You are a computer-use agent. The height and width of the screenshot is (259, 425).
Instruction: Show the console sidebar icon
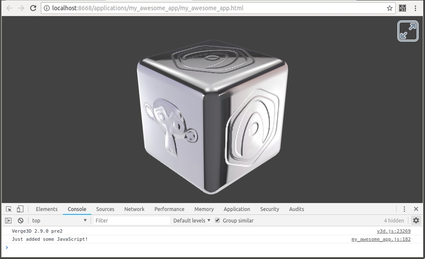click(8, 220)
